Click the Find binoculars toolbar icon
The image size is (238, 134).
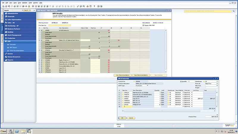tap(33, 6)
